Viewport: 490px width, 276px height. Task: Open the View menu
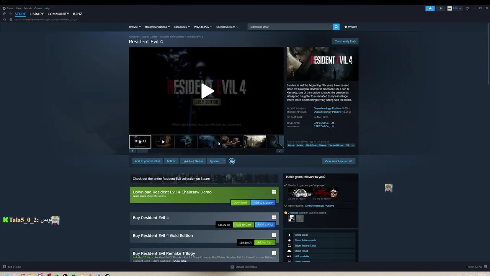pos(18,8)
